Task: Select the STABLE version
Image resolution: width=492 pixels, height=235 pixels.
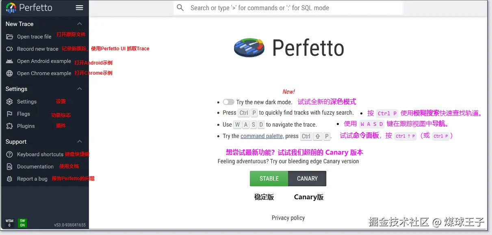Action: pyautogui.click(x=269, y=178)
